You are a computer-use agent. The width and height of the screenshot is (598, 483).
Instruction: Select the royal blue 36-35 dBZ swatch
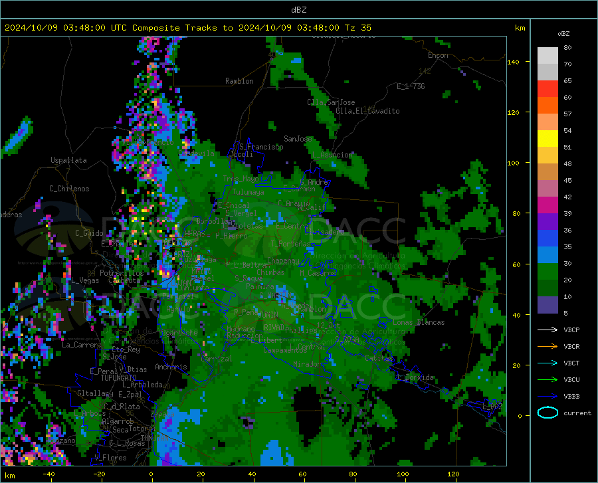click(548, 239)
